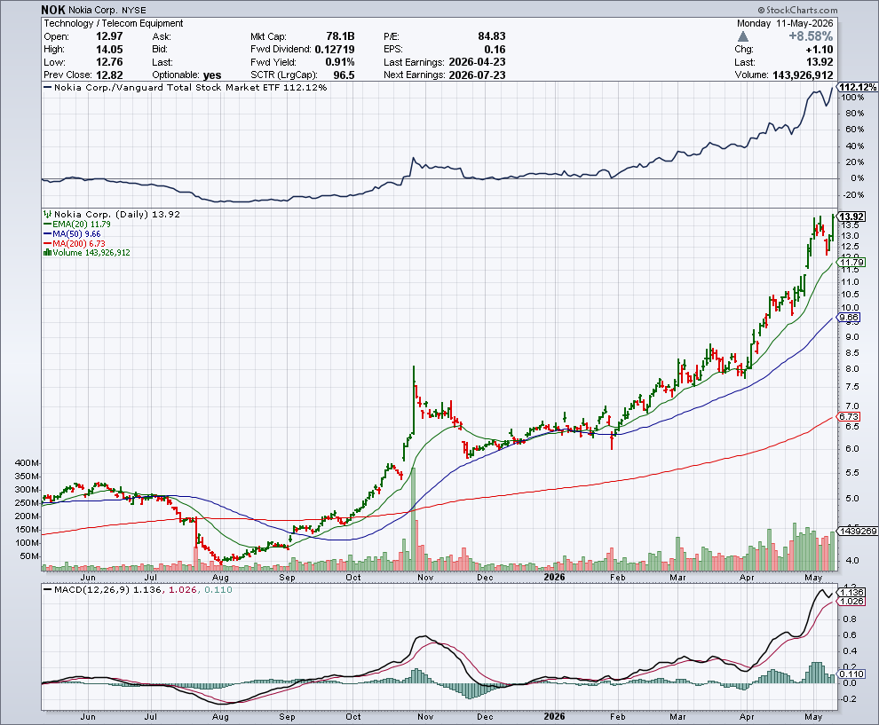Click the Optionable yes value

212,75
